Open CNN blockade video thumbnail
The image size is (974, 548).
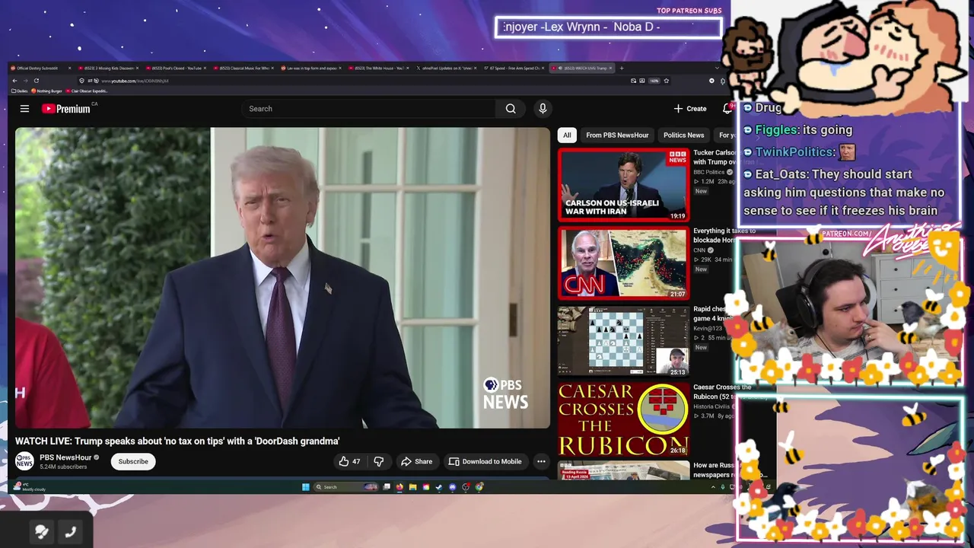[x=623, y=263]
